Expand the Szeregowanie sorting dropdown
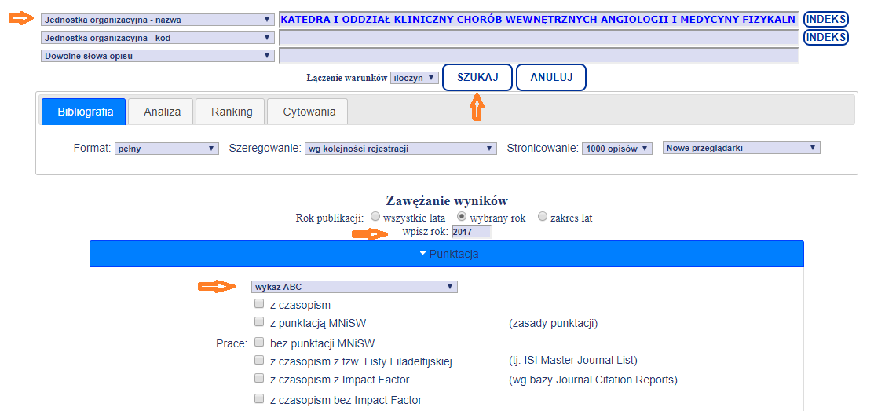This screenshot has width=885, height=411. tap(400, 149)
